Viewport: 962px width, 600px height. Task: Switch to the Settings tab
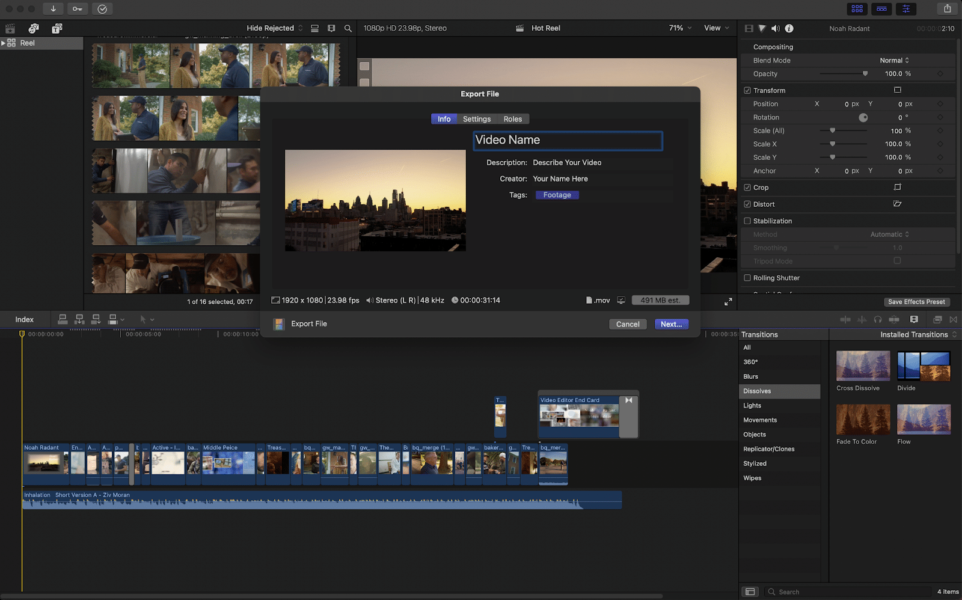coord(477,119)
